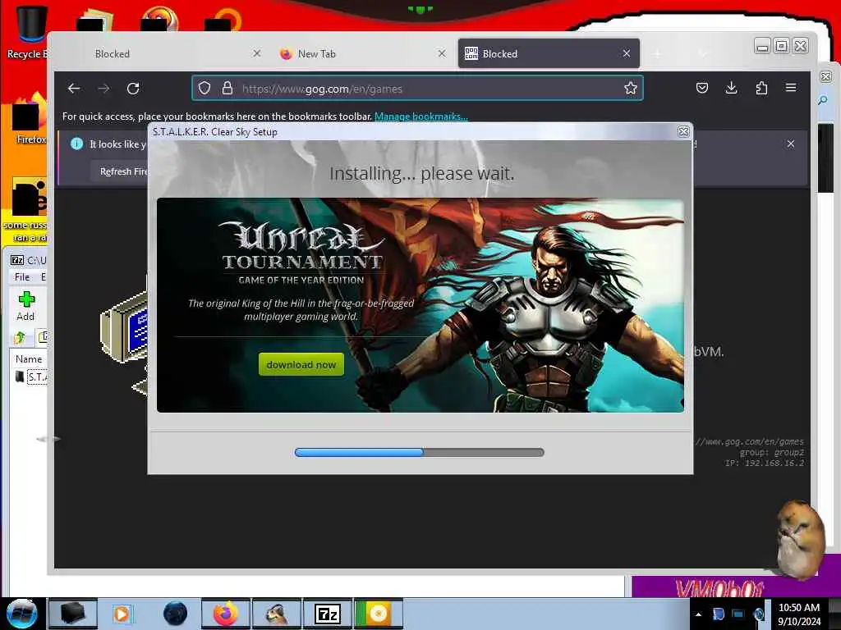Open the tracking protection shield icon
The height and width of the screenshot is (630, 841).
205,88
